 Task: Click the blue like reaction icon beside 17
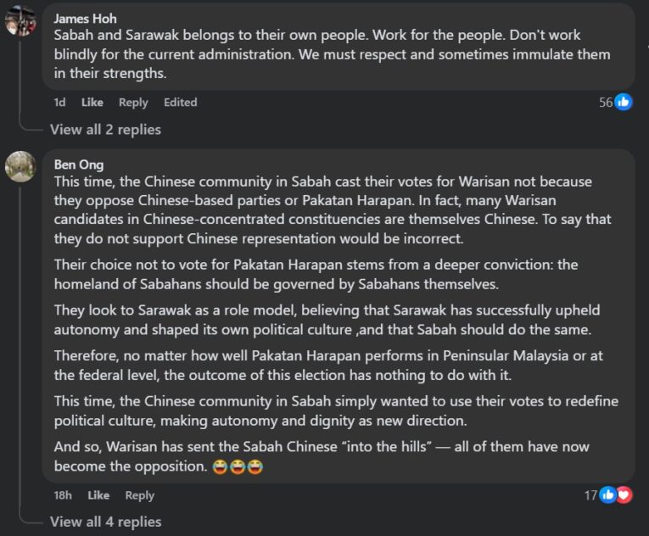608,495
